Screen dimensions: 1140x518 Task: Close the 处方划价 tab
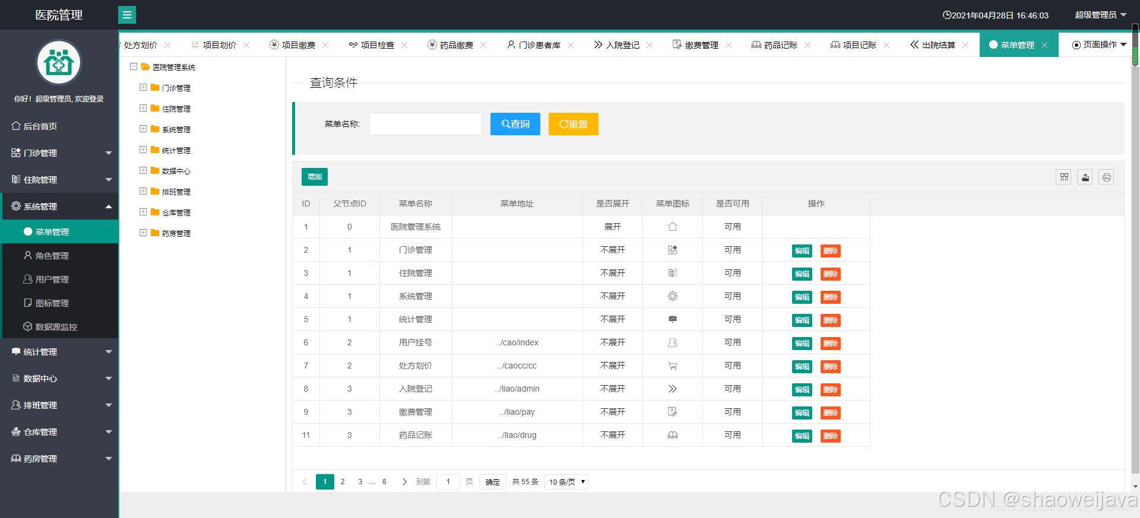pyautogui.click(x=167, y=45)
